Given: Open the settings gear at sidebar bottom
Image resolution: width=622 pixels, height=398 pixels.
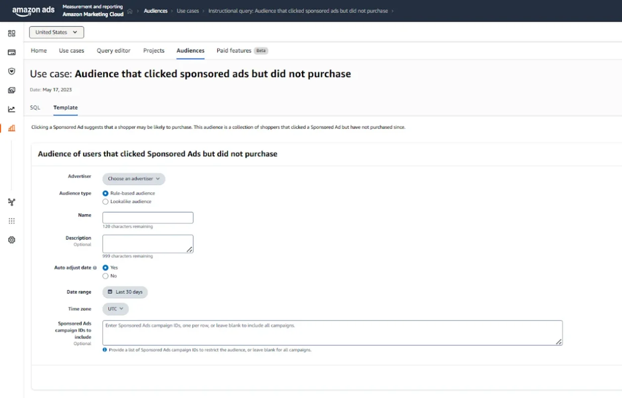Looking at the screenshot, I should [11, 239].
